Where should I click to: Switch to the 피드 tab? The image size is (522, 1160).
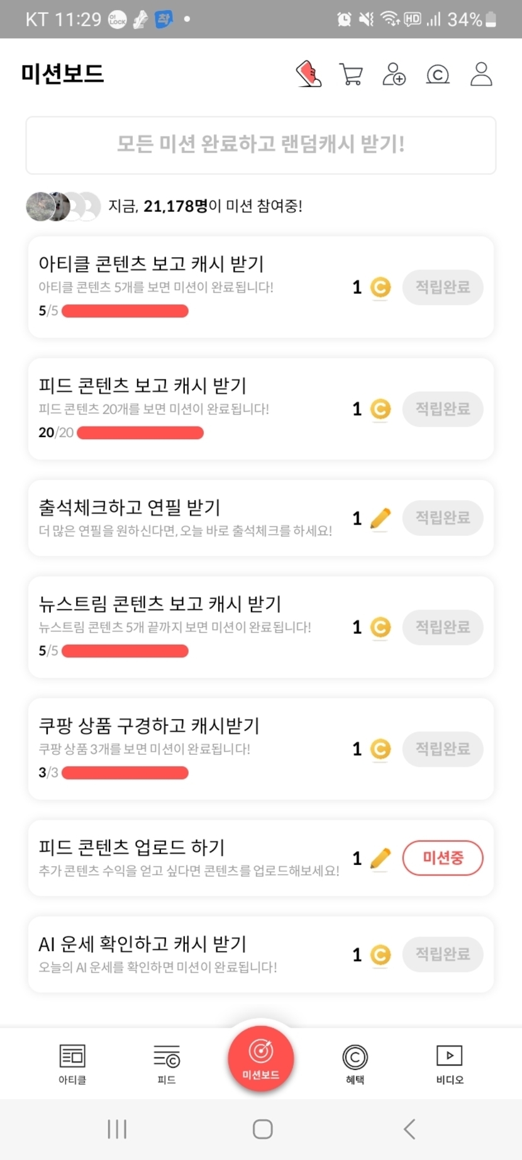click(167, 1064)
